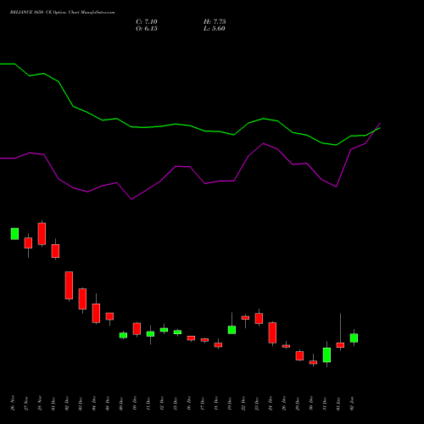This screenshot has width=424, height=424.
Task: Click the 12 Dec date label
Action: 162,403
